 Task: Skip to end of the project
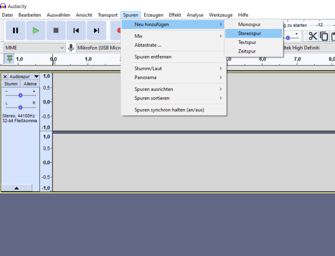coord(97,30)
